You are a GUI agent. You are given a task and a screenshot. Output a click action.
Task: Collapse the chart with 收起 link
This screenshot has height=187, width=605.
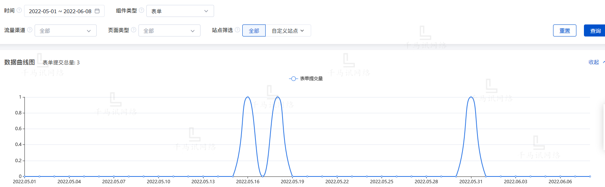coord(594,62)
